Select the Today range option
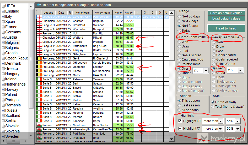 (179, 31)
